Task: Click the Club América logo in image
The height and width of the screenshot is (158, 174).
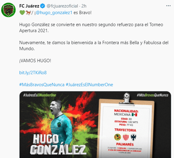Action: [118, 137]
